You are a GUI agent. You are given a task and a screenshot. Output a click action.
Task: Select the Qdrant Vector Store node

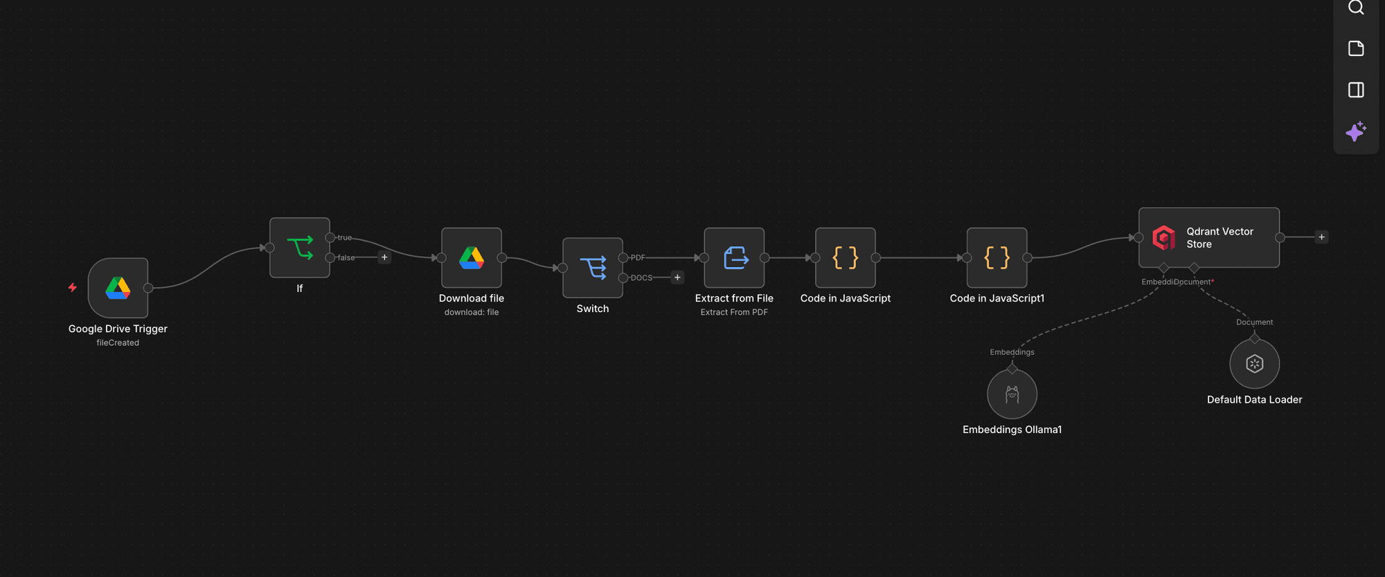(1209, 237)
